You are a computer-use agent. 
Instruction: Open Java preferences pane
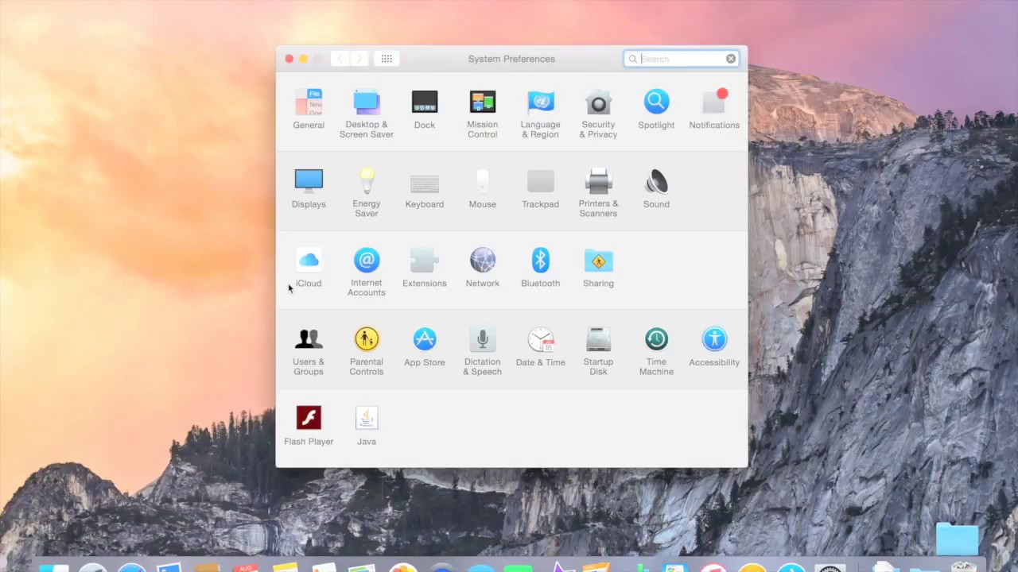pyautogui.click(x=367, y=426)
